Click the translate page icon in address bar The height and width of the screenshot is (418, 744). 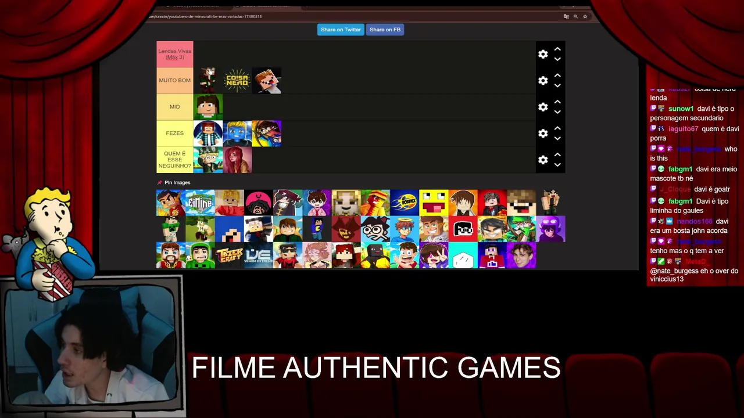(x=566, y=16)
